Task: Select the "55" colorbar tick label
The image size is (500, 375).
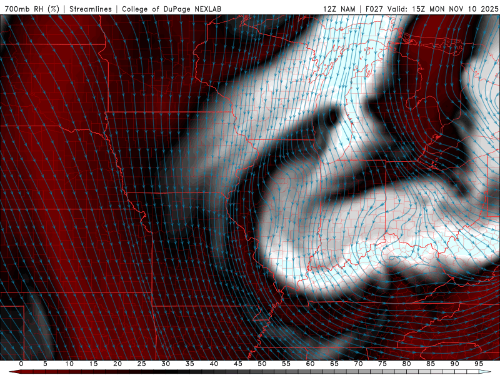Action: coord(286,364)
